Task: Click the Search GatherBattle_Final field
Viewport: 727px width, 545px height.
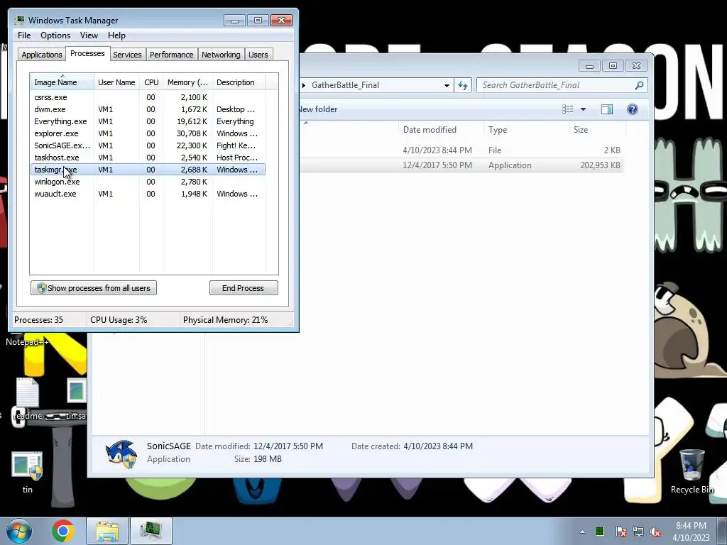Action: click(x=562, y=85)
